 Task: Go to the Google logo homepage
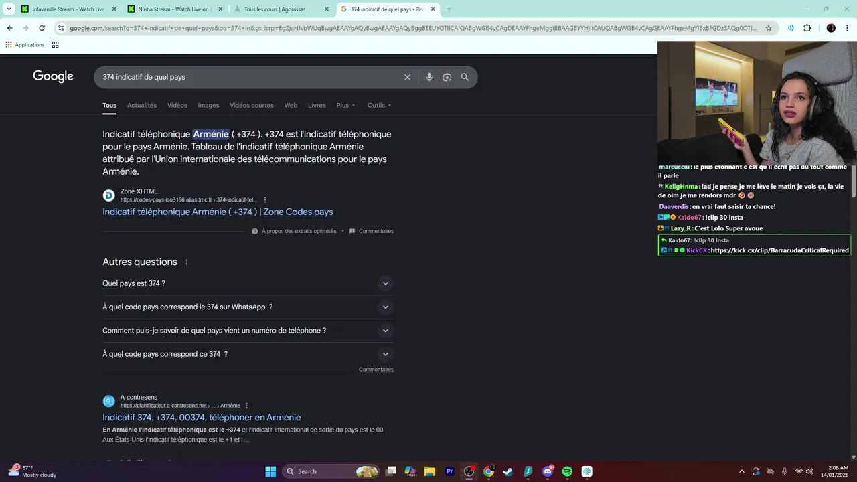coord(53,76)
